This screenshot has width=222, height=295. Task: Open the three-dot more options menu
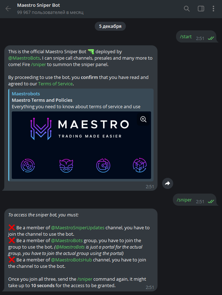(213, 9)
